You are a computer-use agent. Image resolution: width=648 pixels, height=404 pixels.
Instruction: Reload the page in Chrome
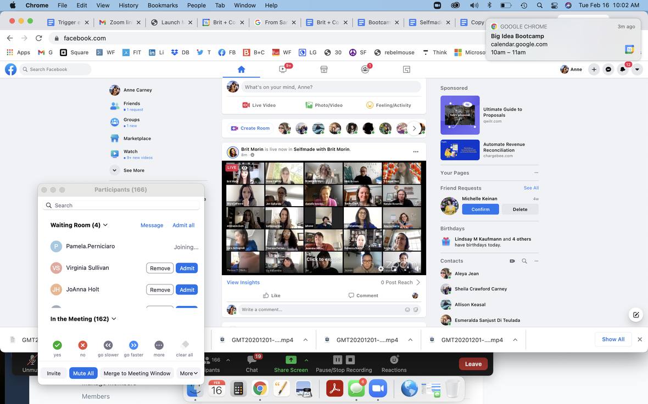[x=39, y=38]
